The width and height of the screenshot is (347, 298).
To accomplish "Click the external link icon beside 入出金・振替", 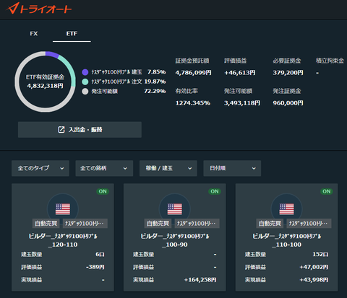I will coord(61,130).
